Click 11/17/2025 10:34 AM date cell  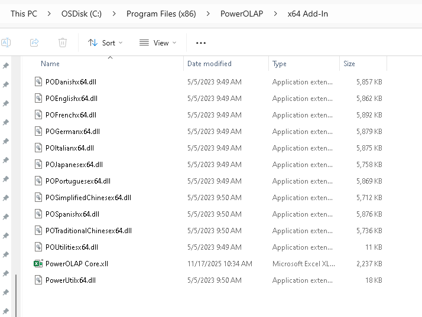point(220,264)
